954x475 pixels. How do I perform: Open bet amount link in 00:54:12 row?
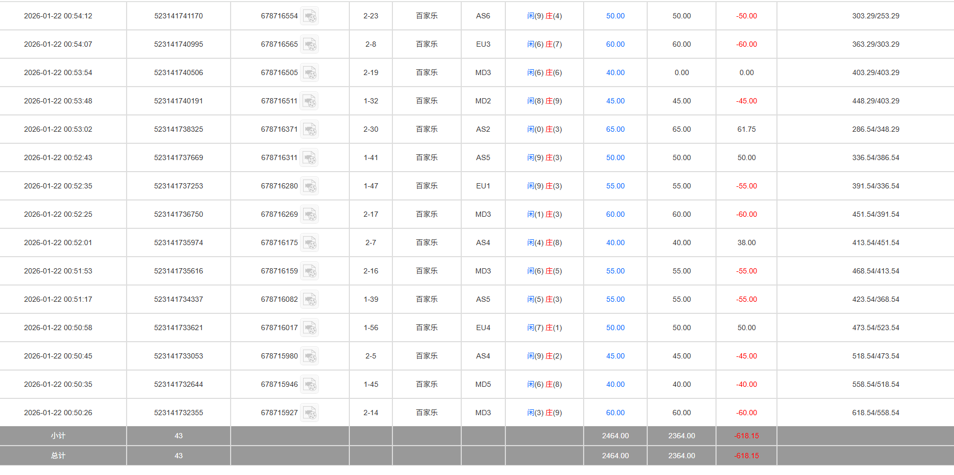click(615, 16)
